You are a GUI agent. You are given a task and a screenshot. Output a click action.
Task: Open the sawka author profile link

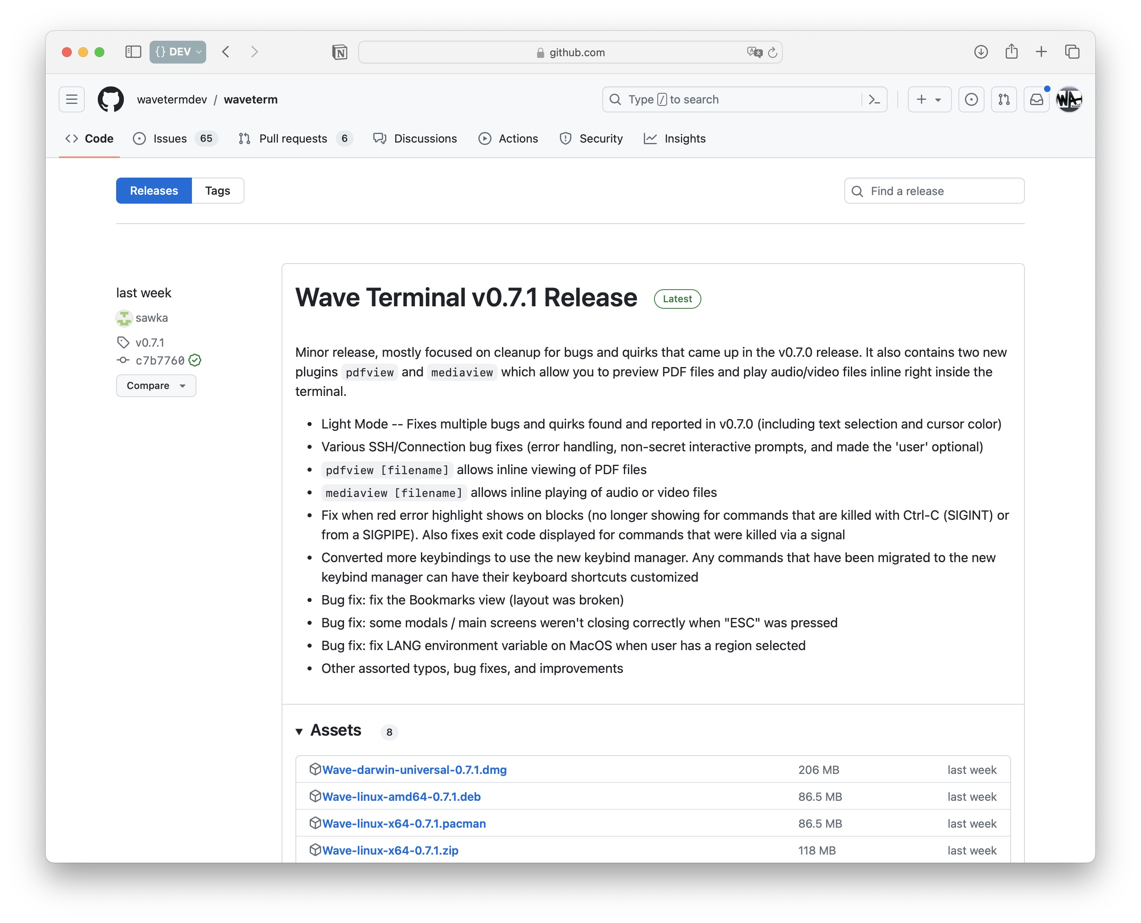pyautogui.click(x=152, y=318)
